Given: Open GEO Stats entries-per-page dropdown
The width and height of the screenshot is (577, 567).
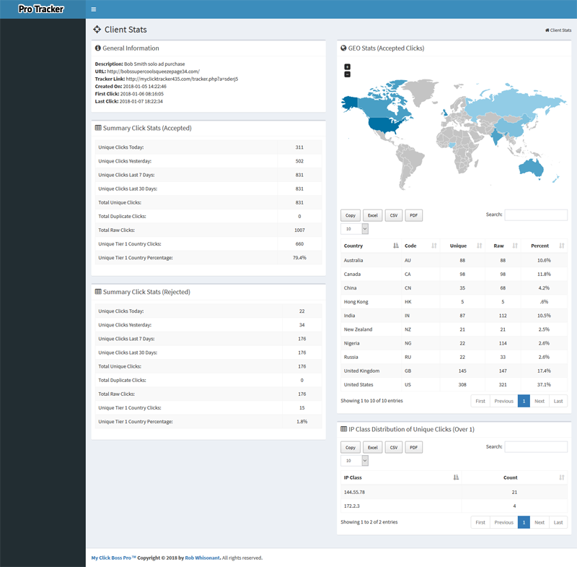Looking at the screenshot, I should 354,229.
